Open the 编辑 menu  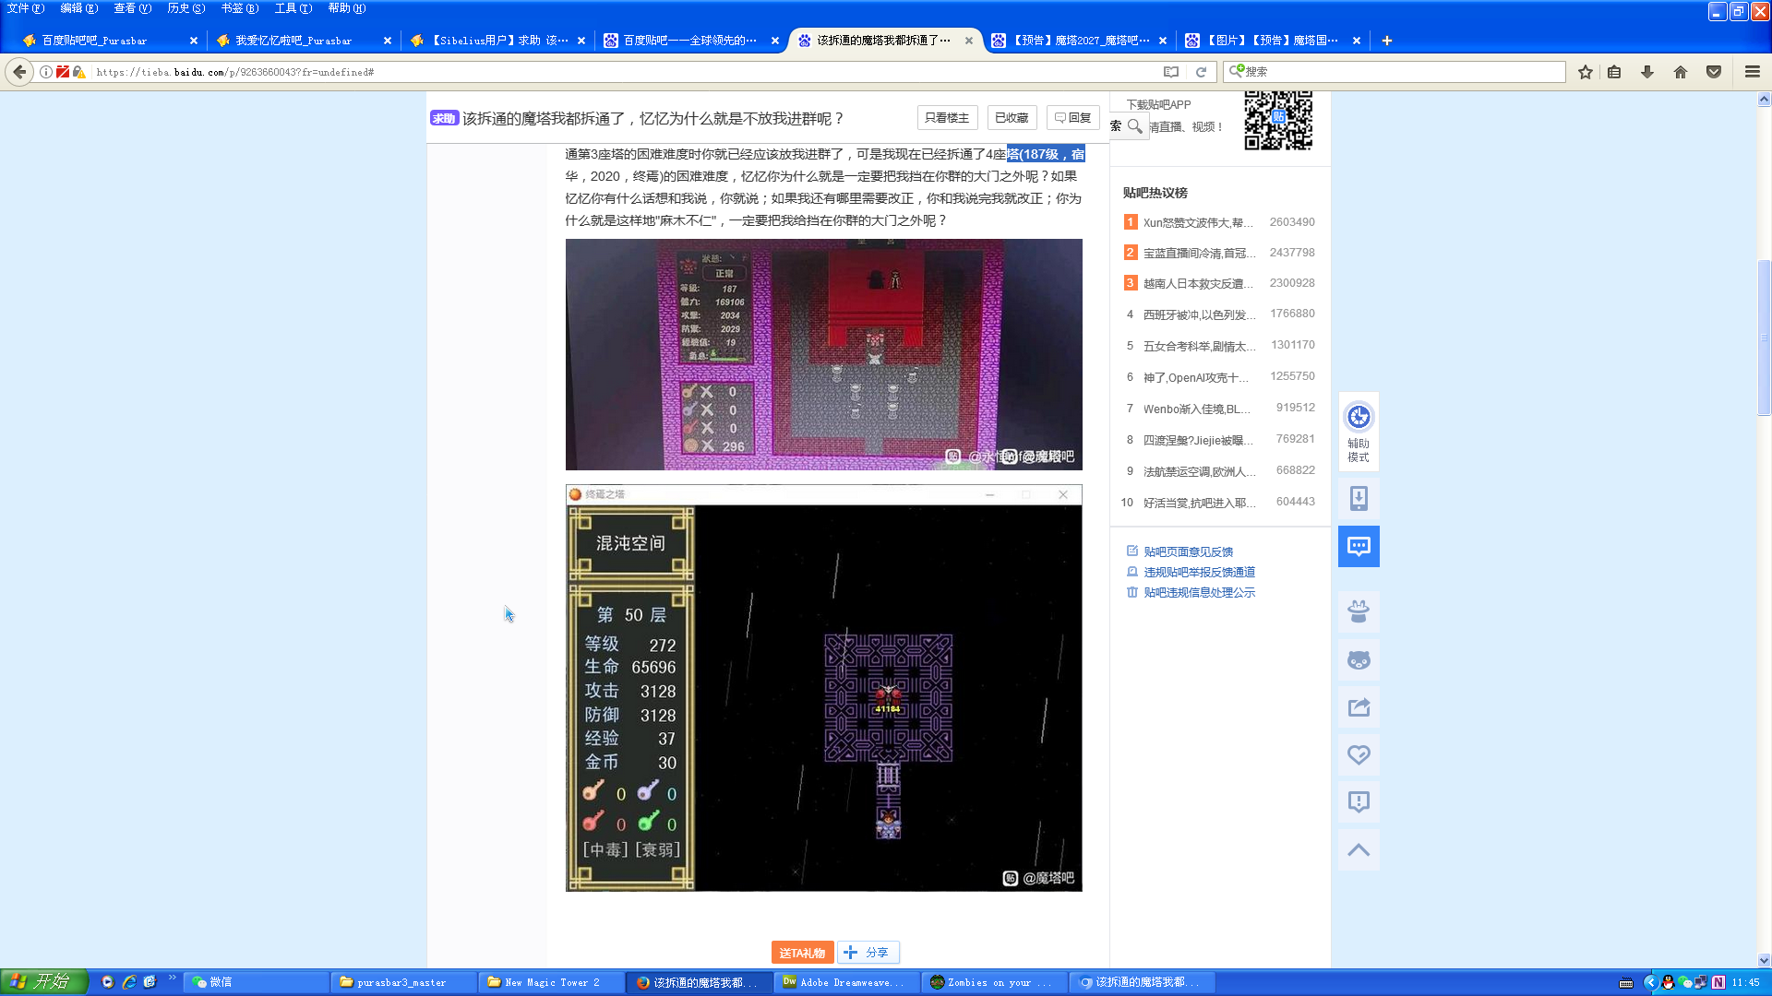tap(78, 8)
